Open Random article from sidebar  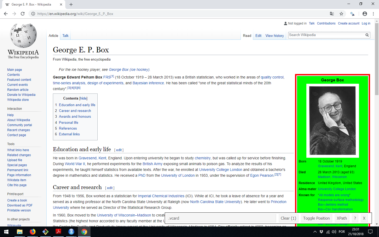pyautogui.click(x=18, y=90)
